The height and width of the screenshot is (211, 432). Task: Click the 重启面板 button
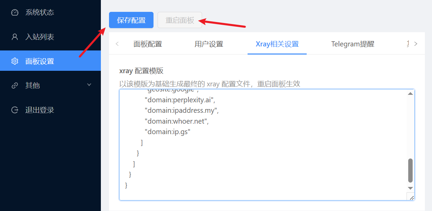tap(180, 20)
